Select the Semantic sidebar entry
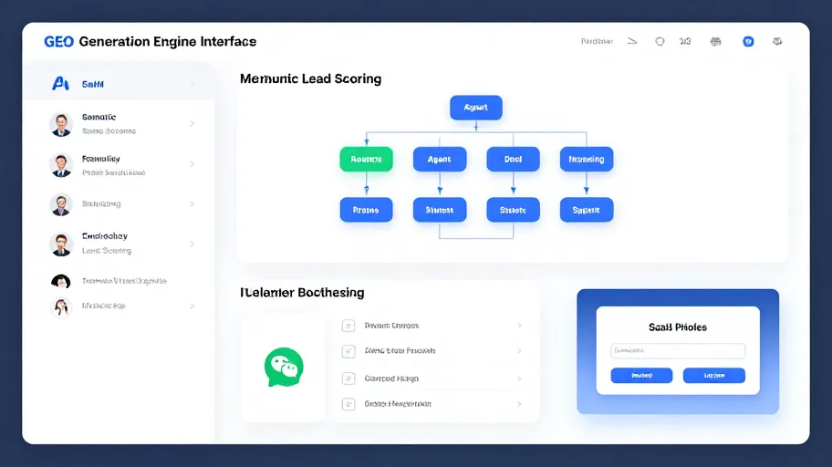The image size is (832, 467). tap(119, 124)
